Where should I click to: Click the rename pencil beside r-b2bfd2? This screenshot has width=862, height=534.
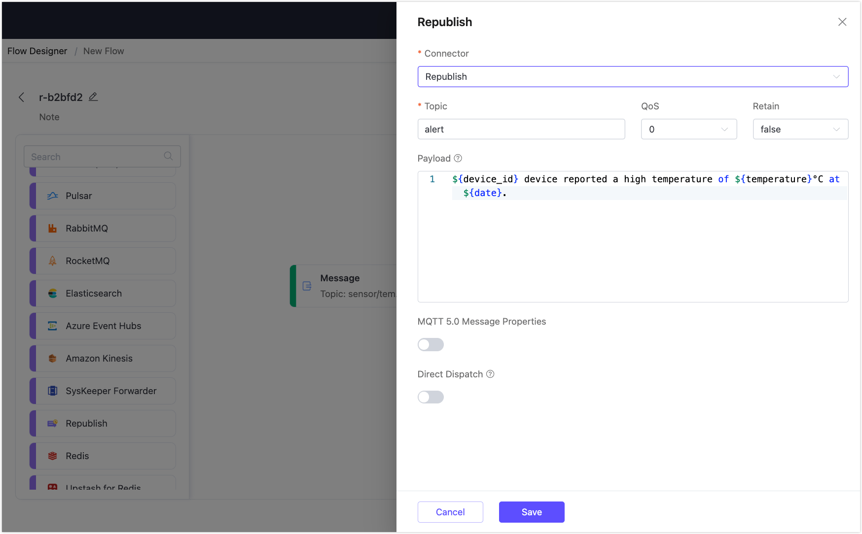93,97
